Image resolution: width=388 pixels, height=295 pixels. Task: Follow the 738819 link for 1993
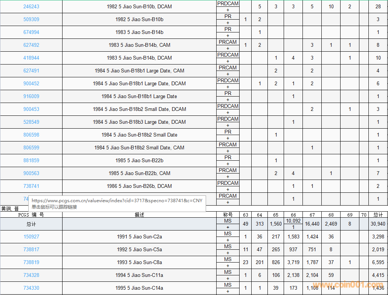(31, 262)
